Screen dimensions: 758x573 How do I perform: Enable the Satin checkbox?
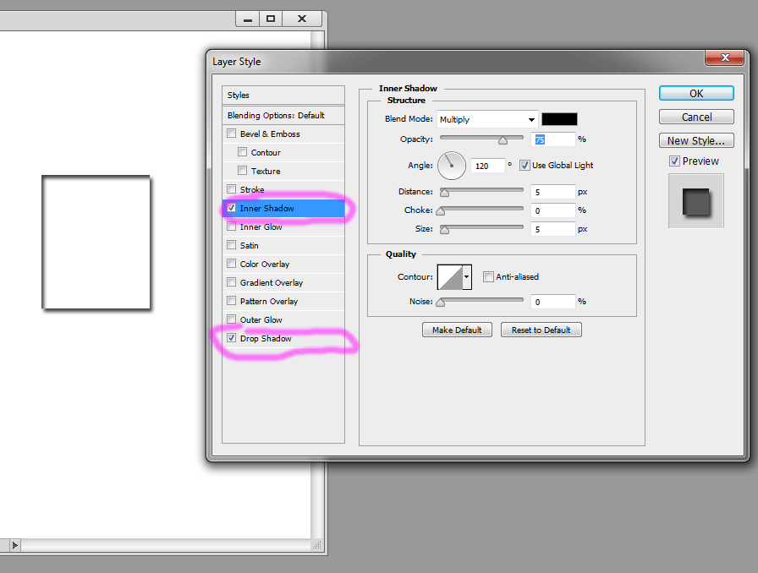pos(232,245)
